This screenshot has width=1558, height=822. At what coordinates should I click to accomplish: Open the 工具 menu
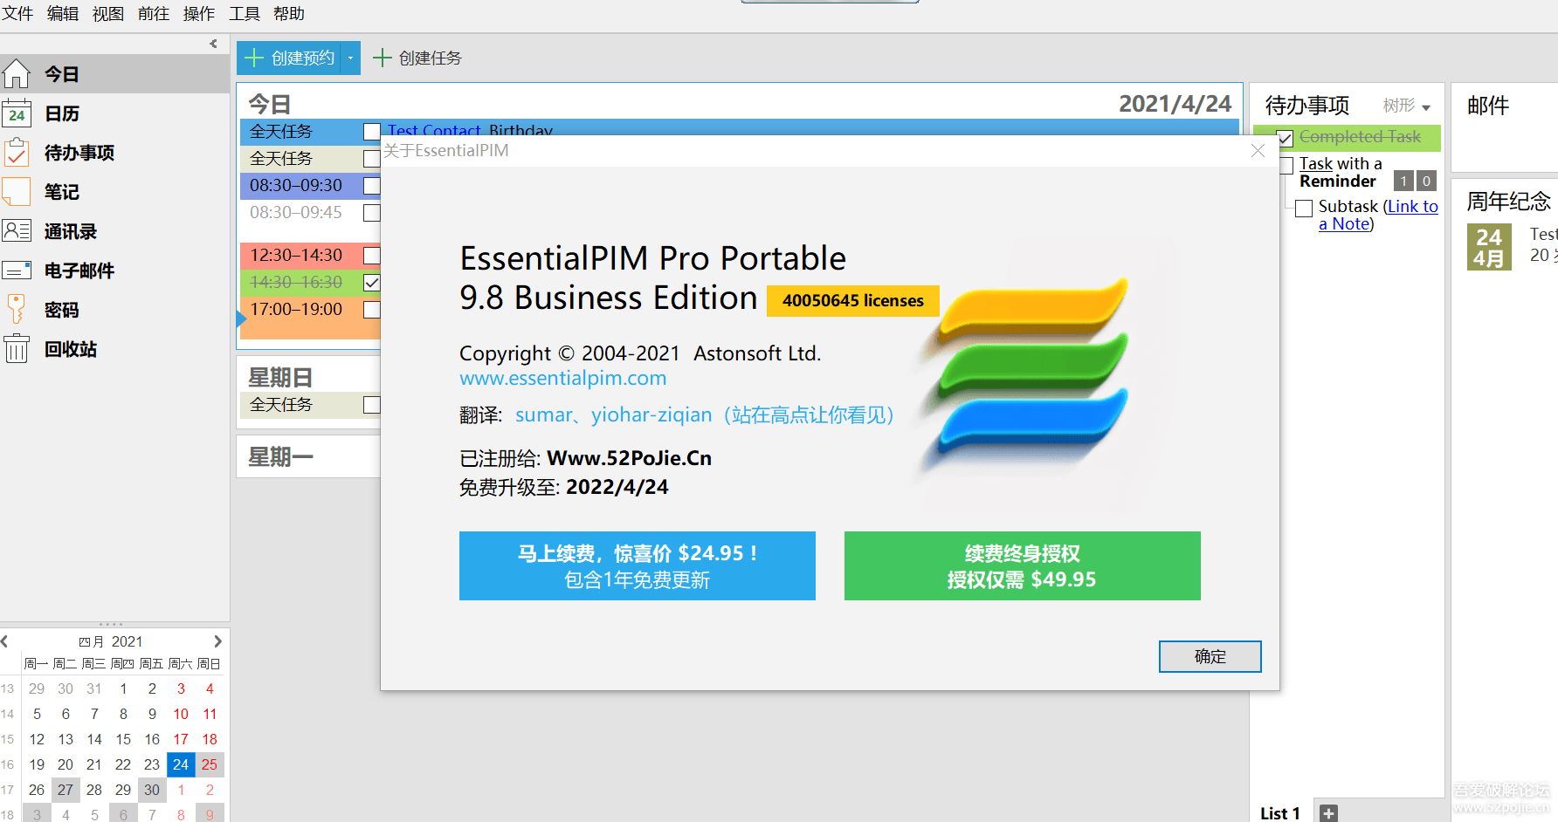245,14
